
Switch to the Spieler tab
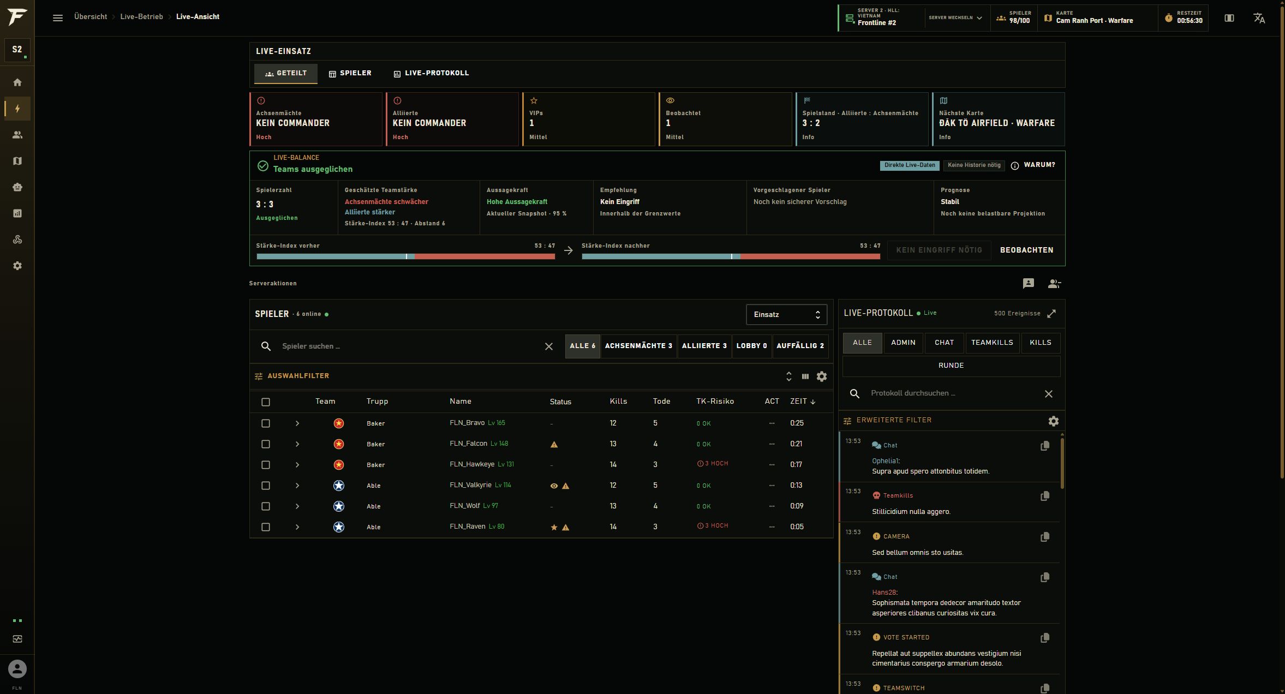(x=350, y=74)
